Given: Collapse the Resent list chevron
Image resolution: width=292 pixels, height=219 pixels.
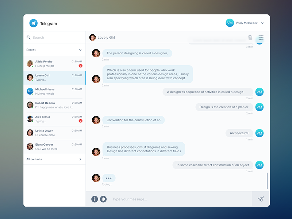Looking at the screenshot, I should [x=80, y=50].
